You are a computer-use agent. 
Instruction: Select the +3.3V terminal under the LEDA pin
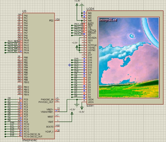[x=82, y=108]
